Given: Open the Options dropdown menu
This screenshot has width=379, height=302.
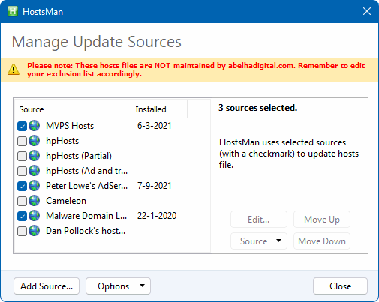Looking at the screenshot, I should coord(118,286).
